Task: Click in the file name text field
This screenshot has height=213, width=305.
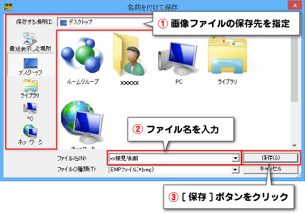Action: 170,158
